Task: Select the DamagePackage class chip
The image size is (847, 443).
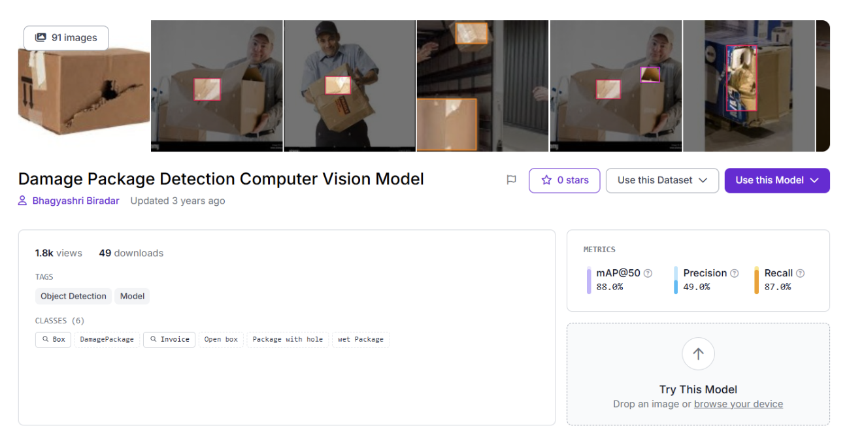Action: [107, 340]
